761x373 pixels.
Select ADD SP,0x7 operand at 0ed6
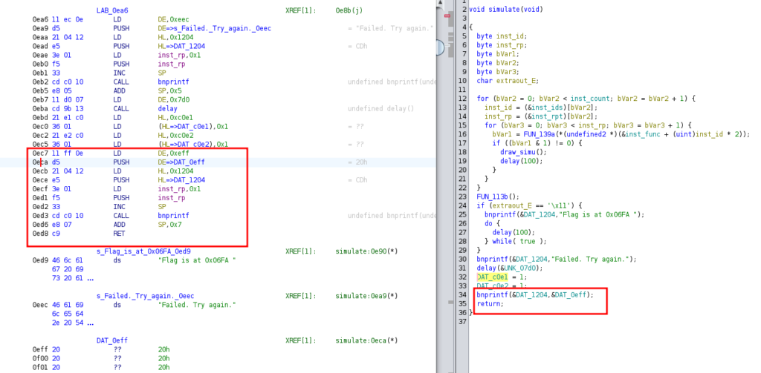[172, 224]
